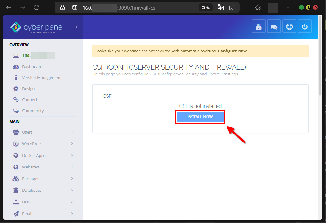326x223 pixels.
Task: Click the browser forward arrow
Action: [x=23, y=7]
